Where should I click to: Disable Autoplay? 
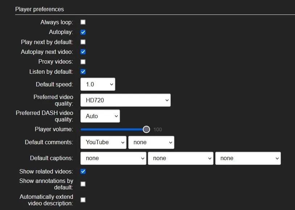(x=83, y=32)
